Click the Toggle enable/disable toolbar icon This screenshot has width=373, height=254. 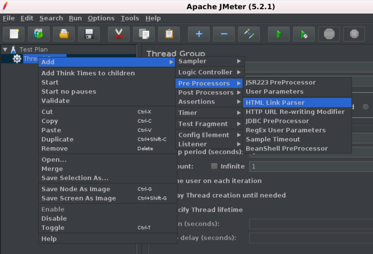click(249, 34)
